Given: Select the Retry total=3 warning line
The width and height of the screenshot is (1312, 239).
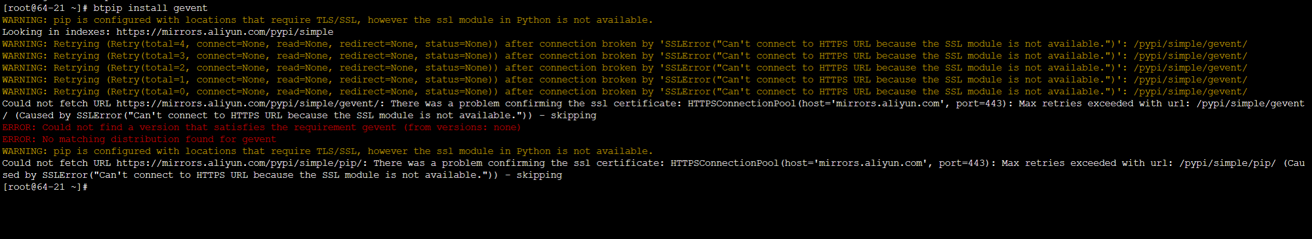Looking at the screenshot, I should (625, 56).
